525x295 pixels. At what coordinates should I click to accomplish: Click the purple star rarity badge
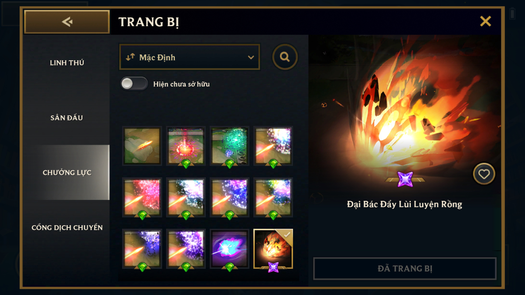point(405,179)
